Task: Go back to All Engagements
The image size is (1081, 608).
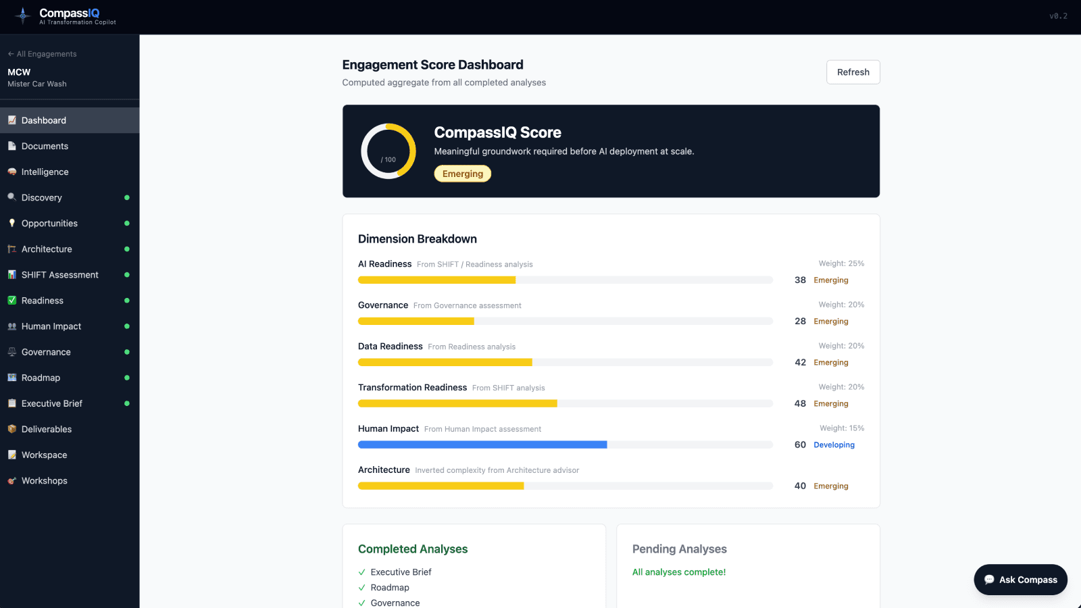Action: pos(42,54)
